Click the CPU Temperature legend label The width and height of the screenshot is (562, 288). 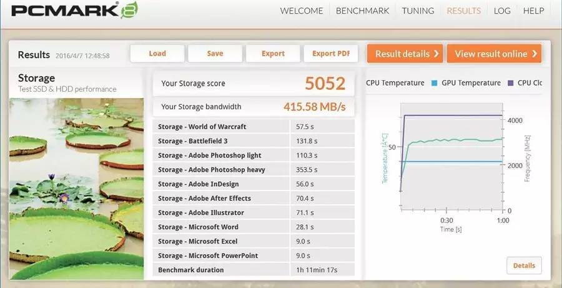click(x=395, y=83)
